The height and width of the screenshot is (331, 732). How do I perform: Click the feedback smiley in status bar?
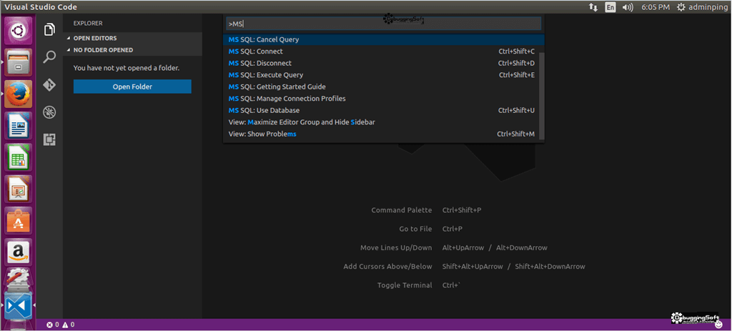(718, 325)
